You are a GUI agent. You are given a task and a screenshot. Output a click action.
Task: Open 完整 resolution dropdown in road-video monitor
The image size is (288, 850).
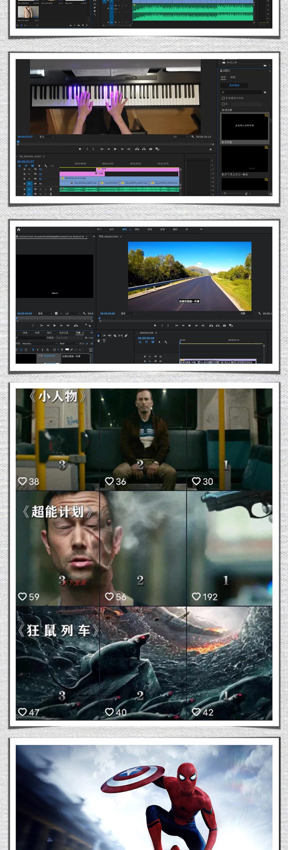pos(248,313)
